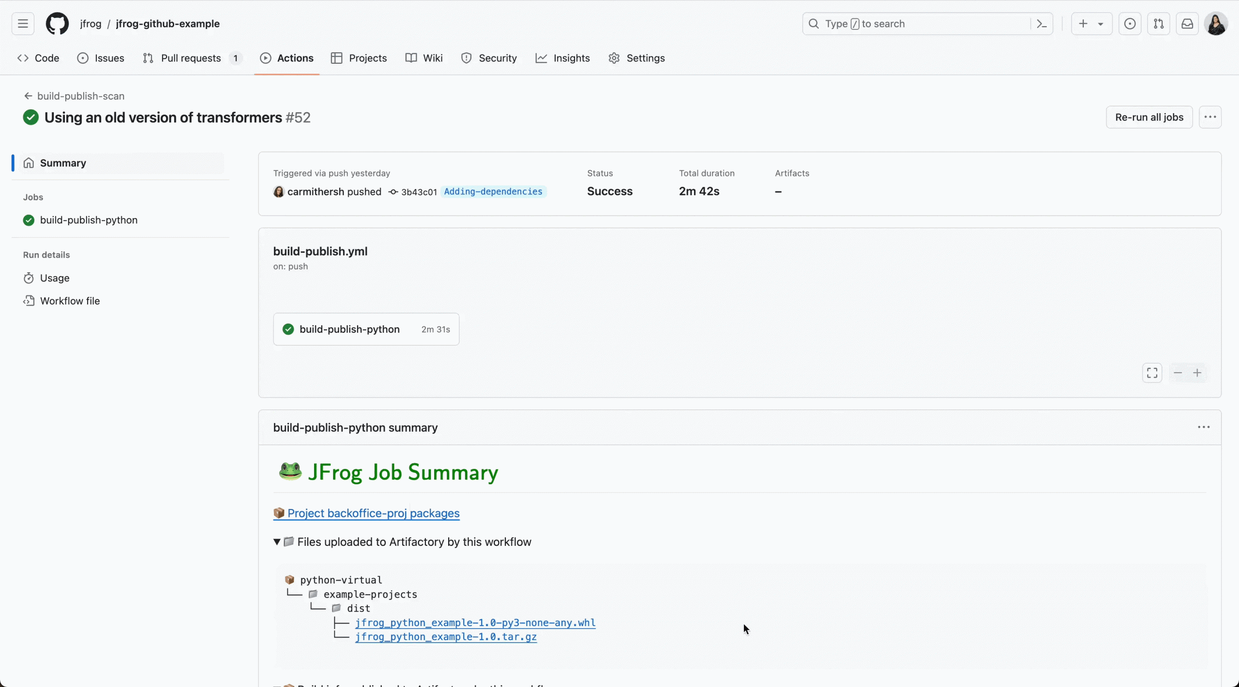Click the JFrog frog emoji icon
Viewport: 1239px width, 687px height.
290,471
